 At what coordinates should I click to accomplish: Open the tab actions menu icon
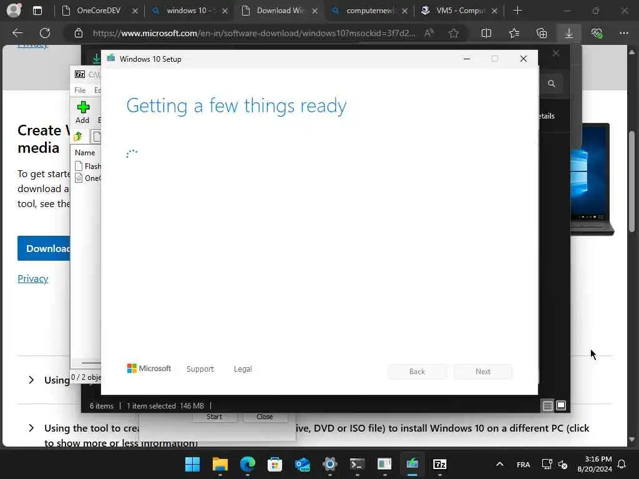tap(37, 11)
